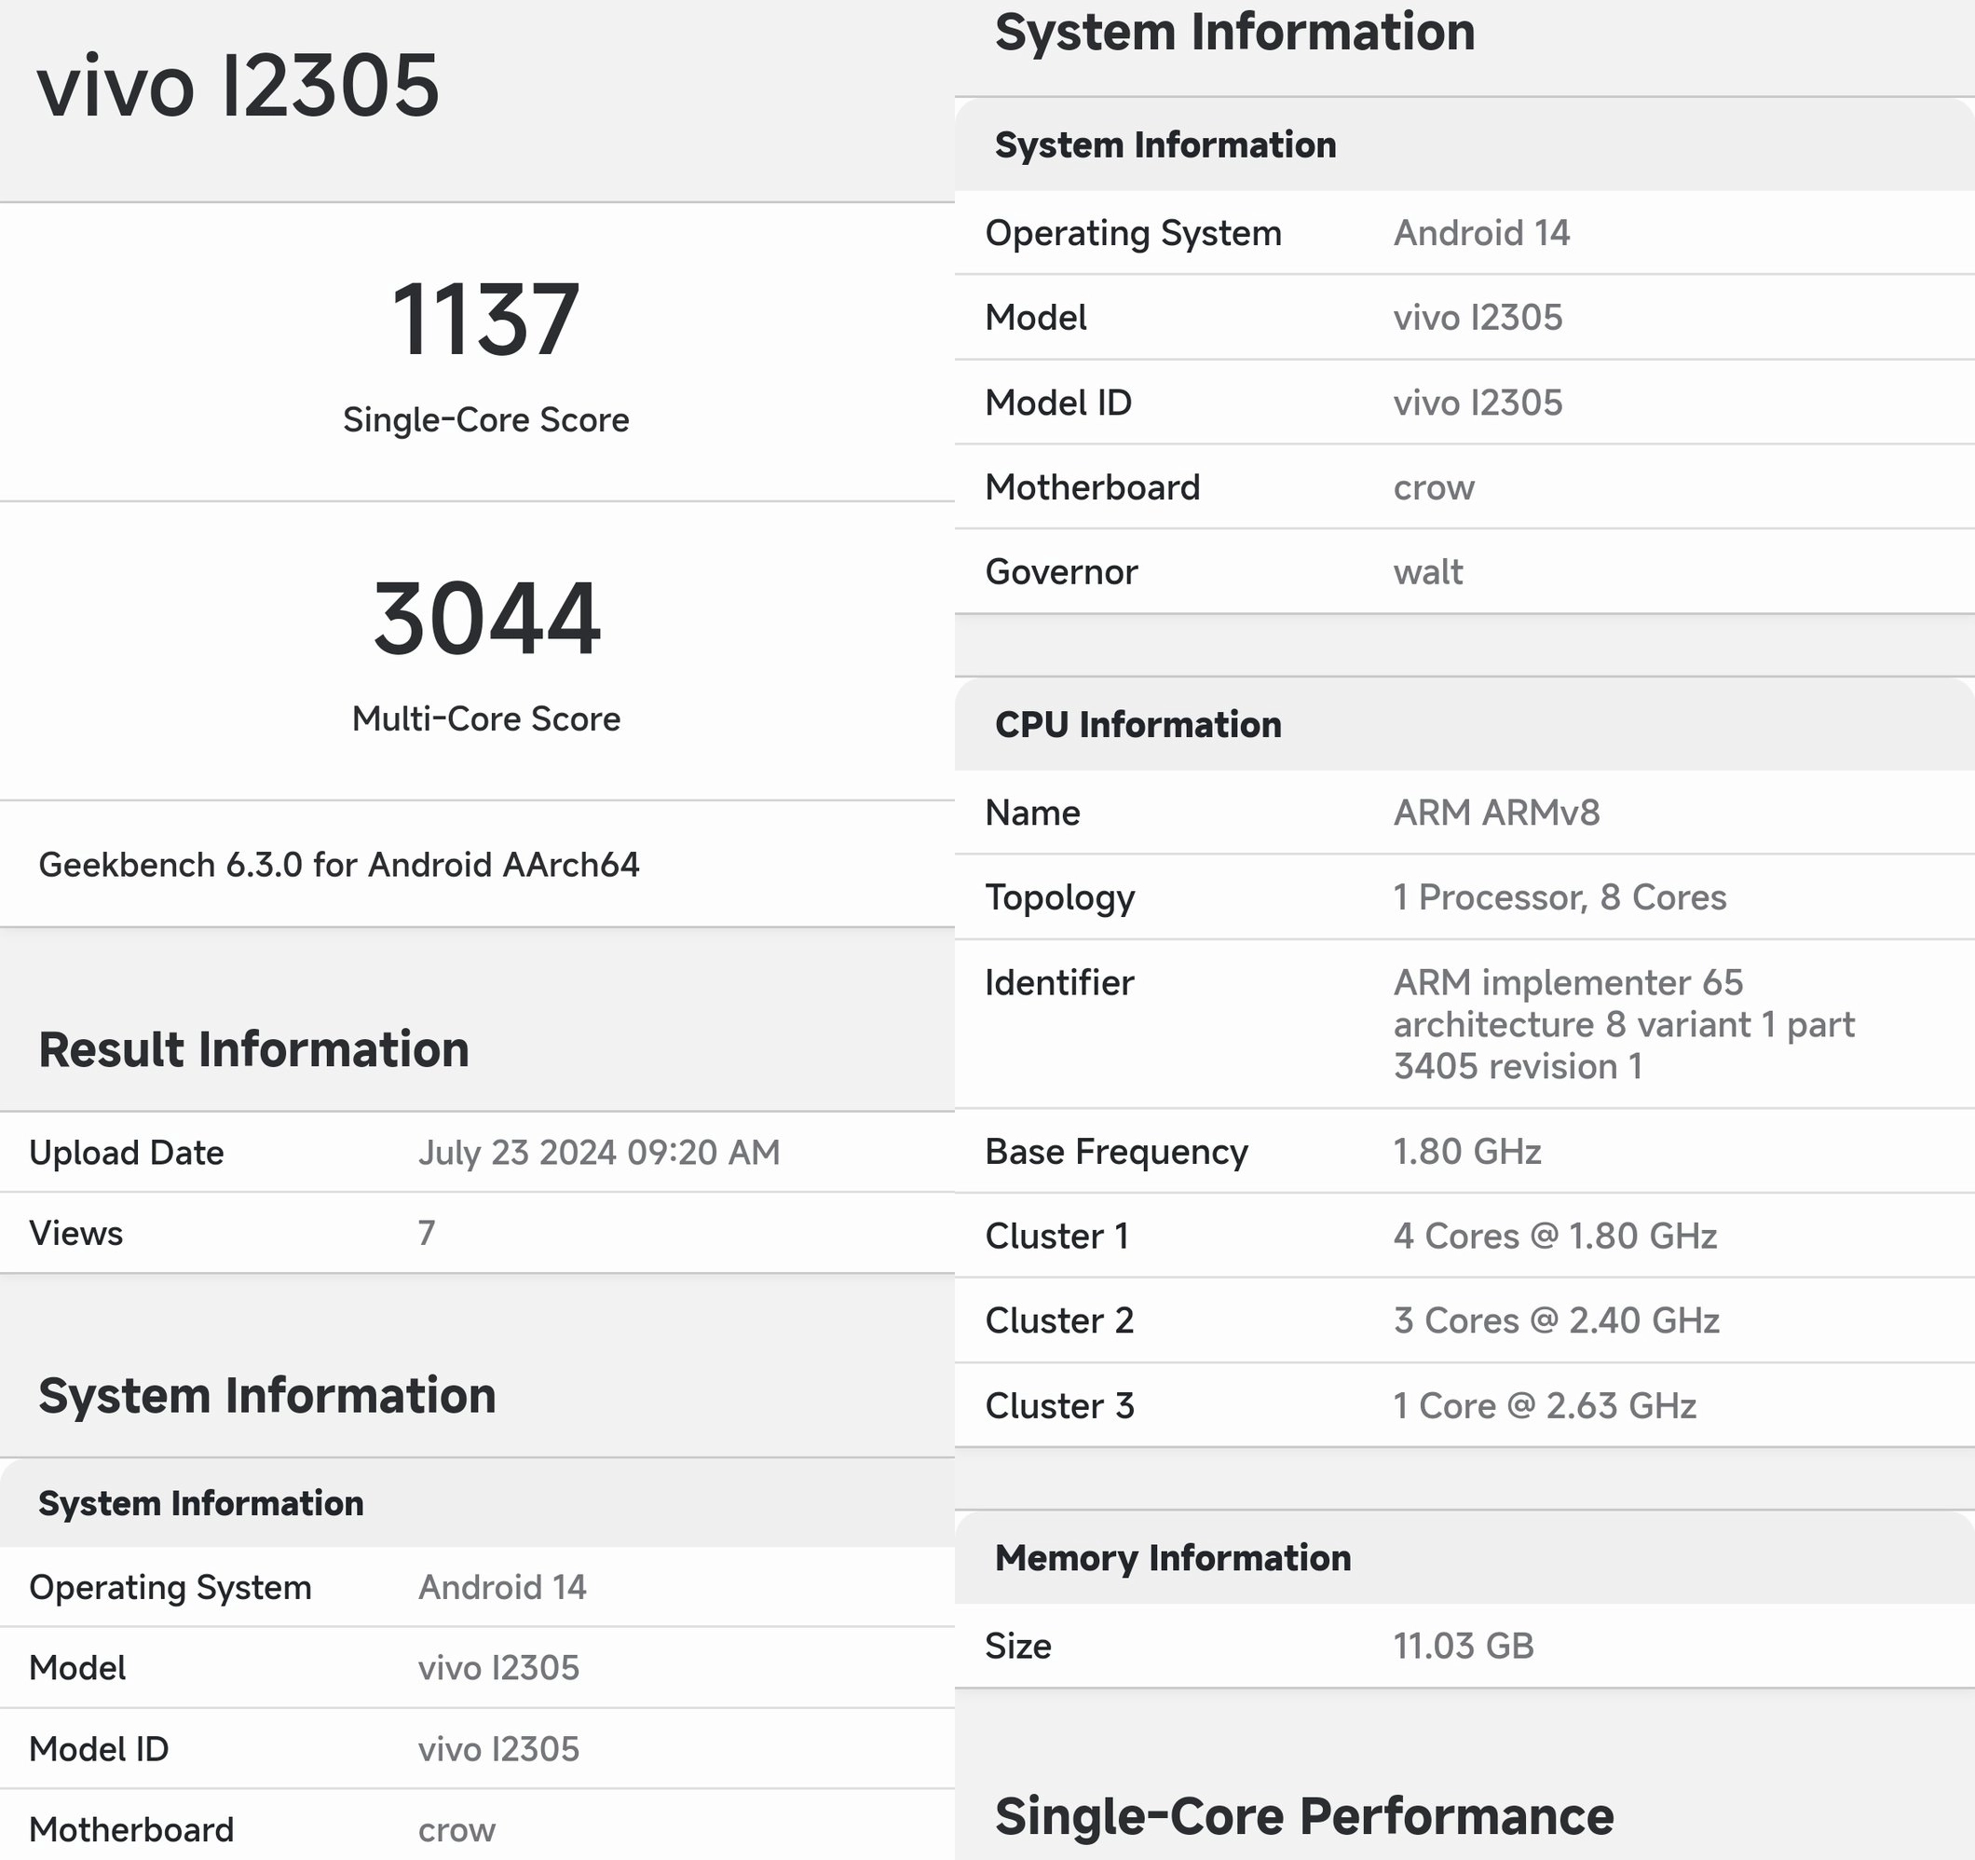Click the CPU Information table header
Screen dimensions: 1975x1860
click(1138, 725)
